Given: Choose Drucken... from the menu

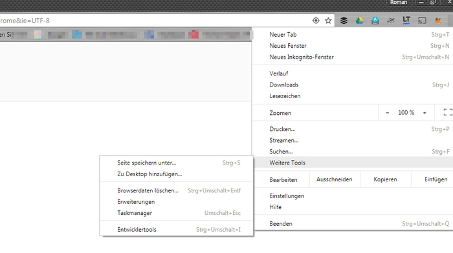Looking at the screenshot, I should 353,129.
